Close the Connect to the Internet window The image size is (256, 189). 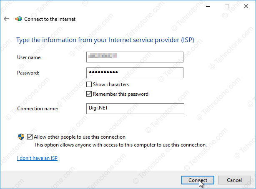coord(246,6)
